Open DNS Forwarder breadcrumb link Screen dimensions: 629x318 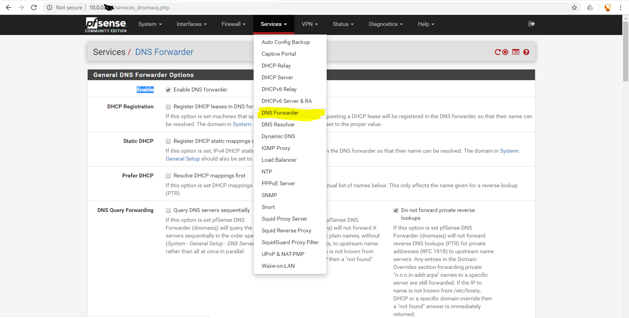point(164,52)
